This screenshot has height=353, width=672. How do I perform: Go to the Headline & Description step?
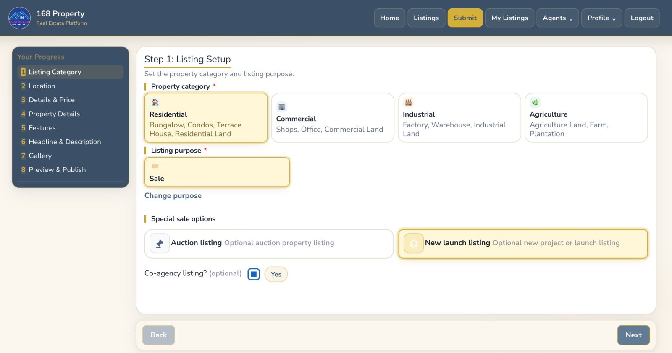click(x=71, y=142)
